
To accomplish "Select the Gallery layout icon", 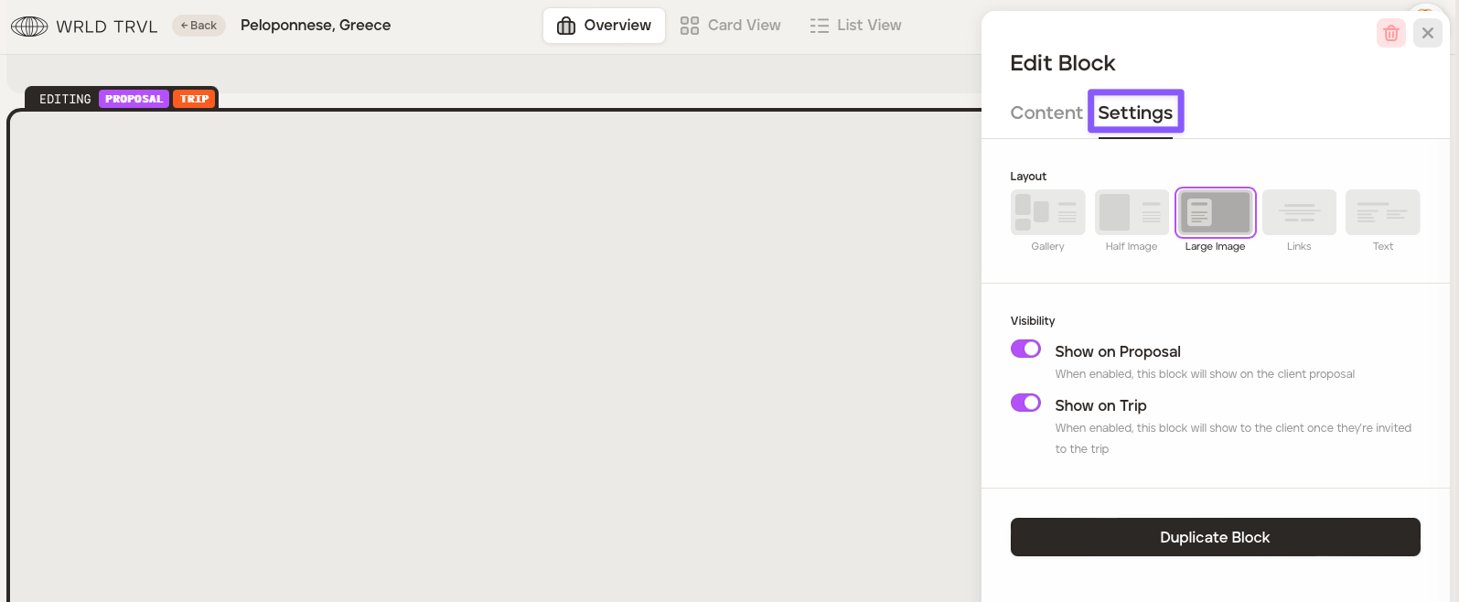I will [x=1047, y=212].
